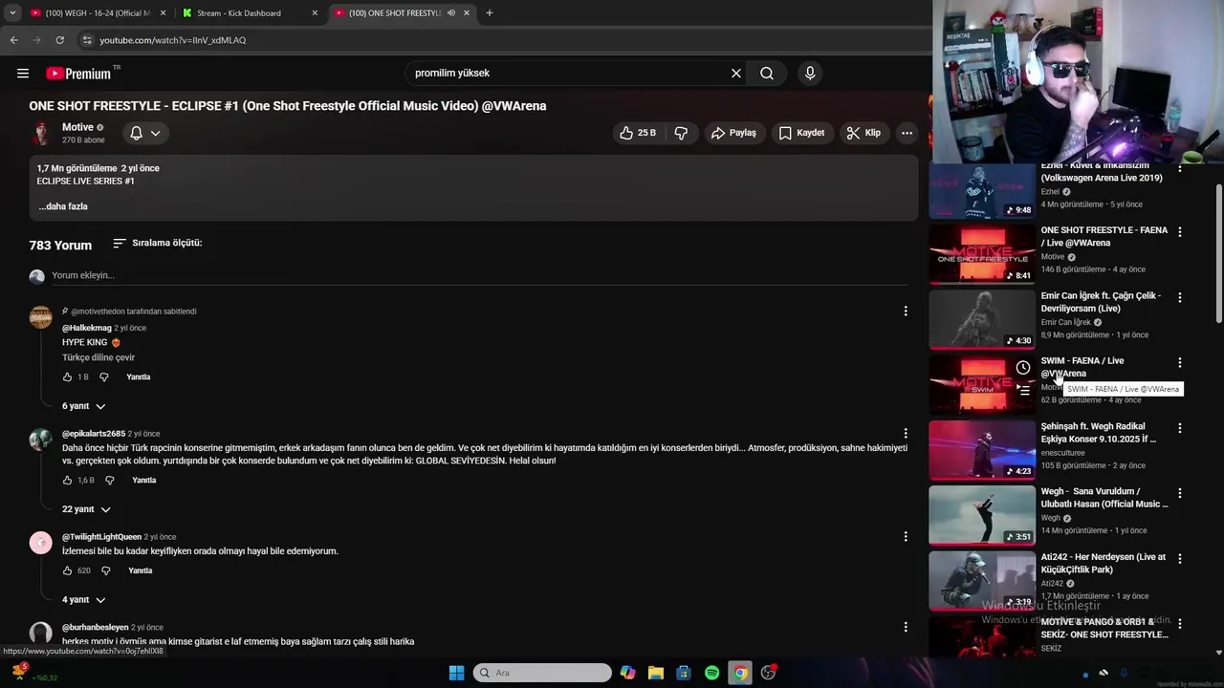Image resolution: width=1224 pixels, height=688 pixels.
Task: Open options for TwilightLightQueen comment
Action: [906, 537]
